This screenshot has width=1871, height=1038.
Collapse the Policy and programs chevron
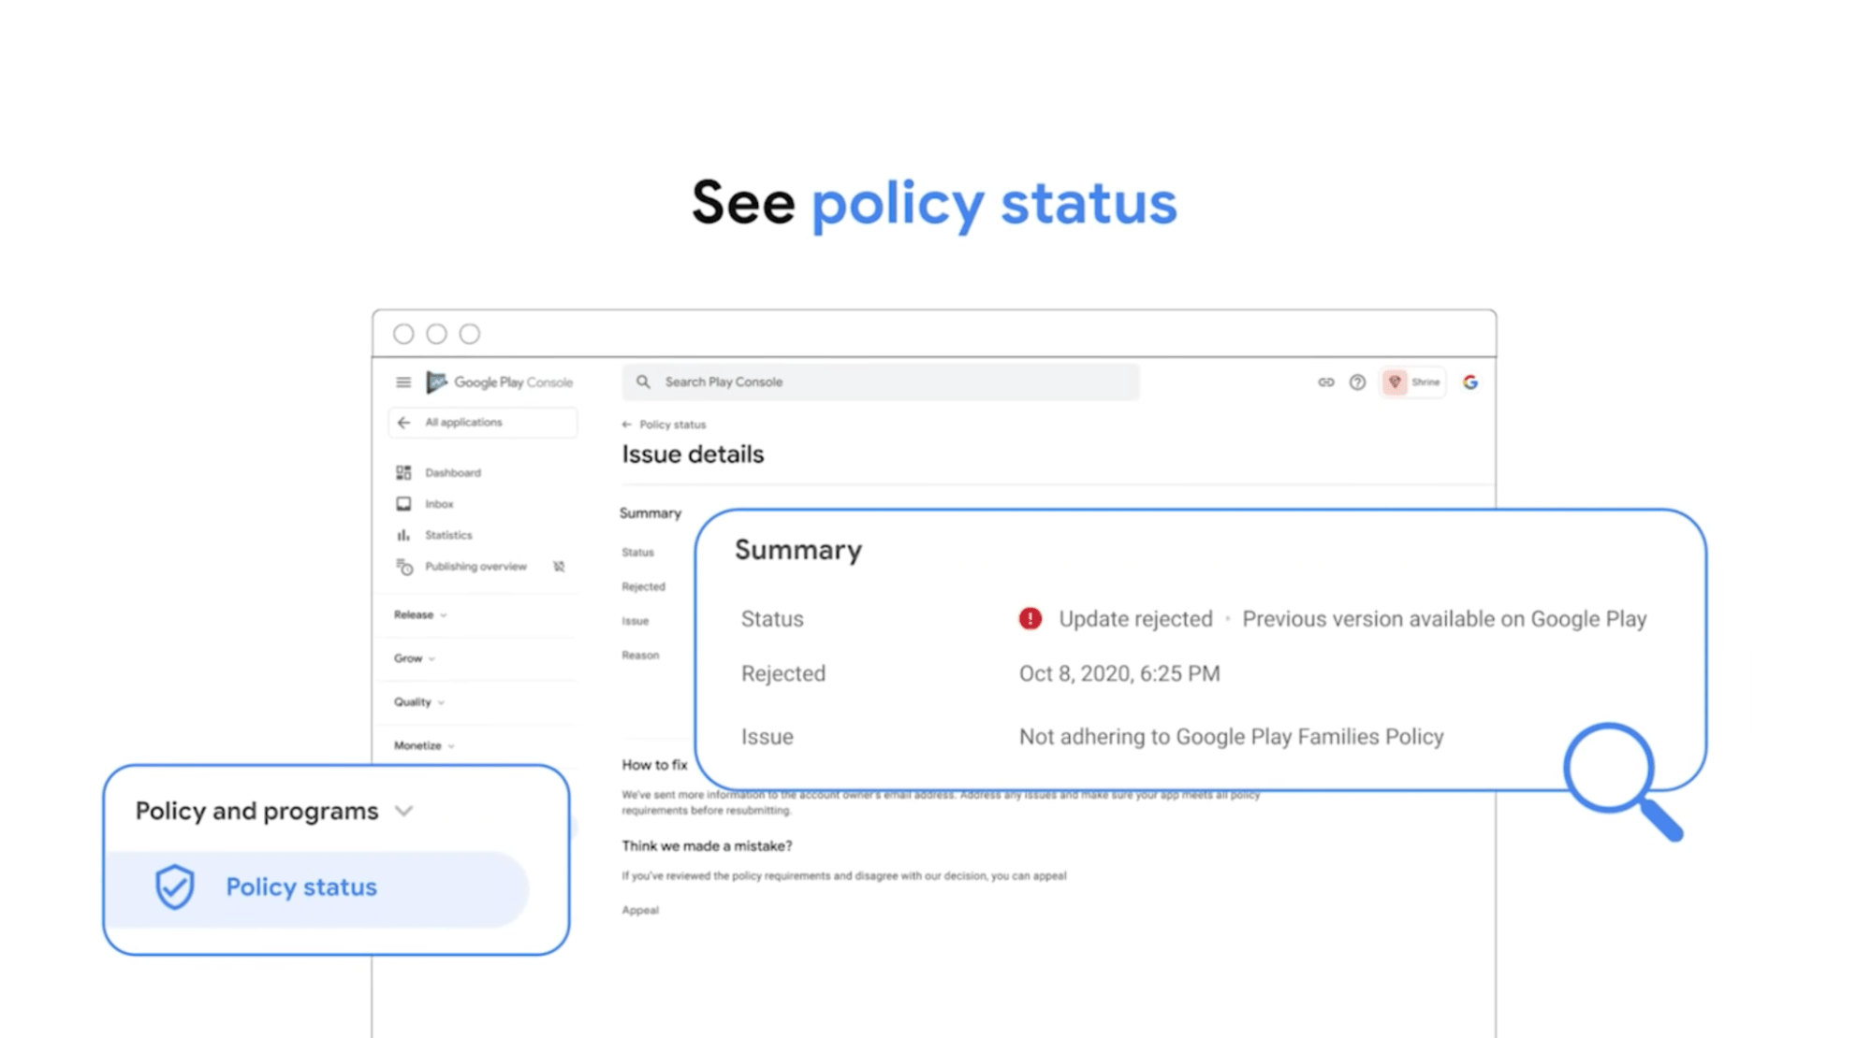[x=403, y=811]
